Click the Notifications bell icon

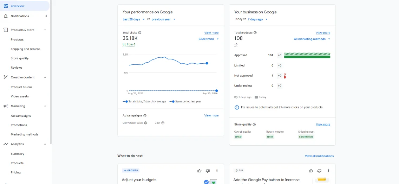[6, 16]
